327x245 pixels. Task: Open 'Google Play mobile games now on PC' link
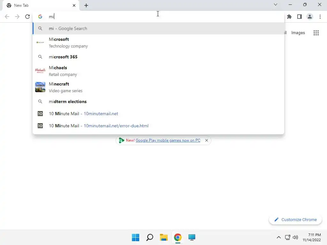pos(168,140)
